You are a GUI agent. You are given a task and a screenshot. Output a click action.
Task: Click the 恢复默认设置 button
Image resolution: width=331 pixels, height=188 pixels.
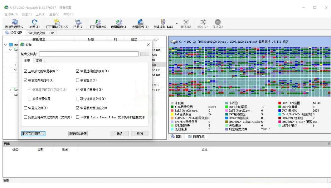point(78,133)
